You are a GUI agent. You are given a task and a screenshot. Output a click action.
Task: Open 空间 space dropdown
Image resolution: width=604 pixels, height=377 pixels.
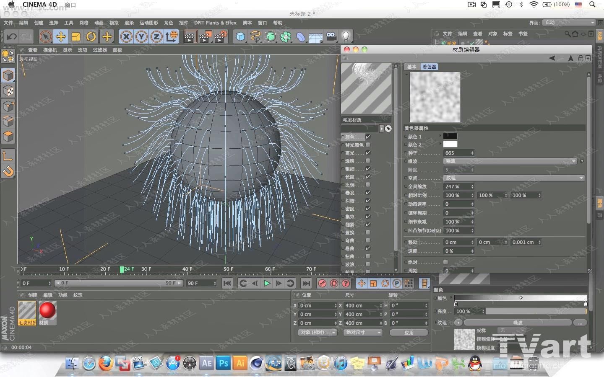(514, 178)
